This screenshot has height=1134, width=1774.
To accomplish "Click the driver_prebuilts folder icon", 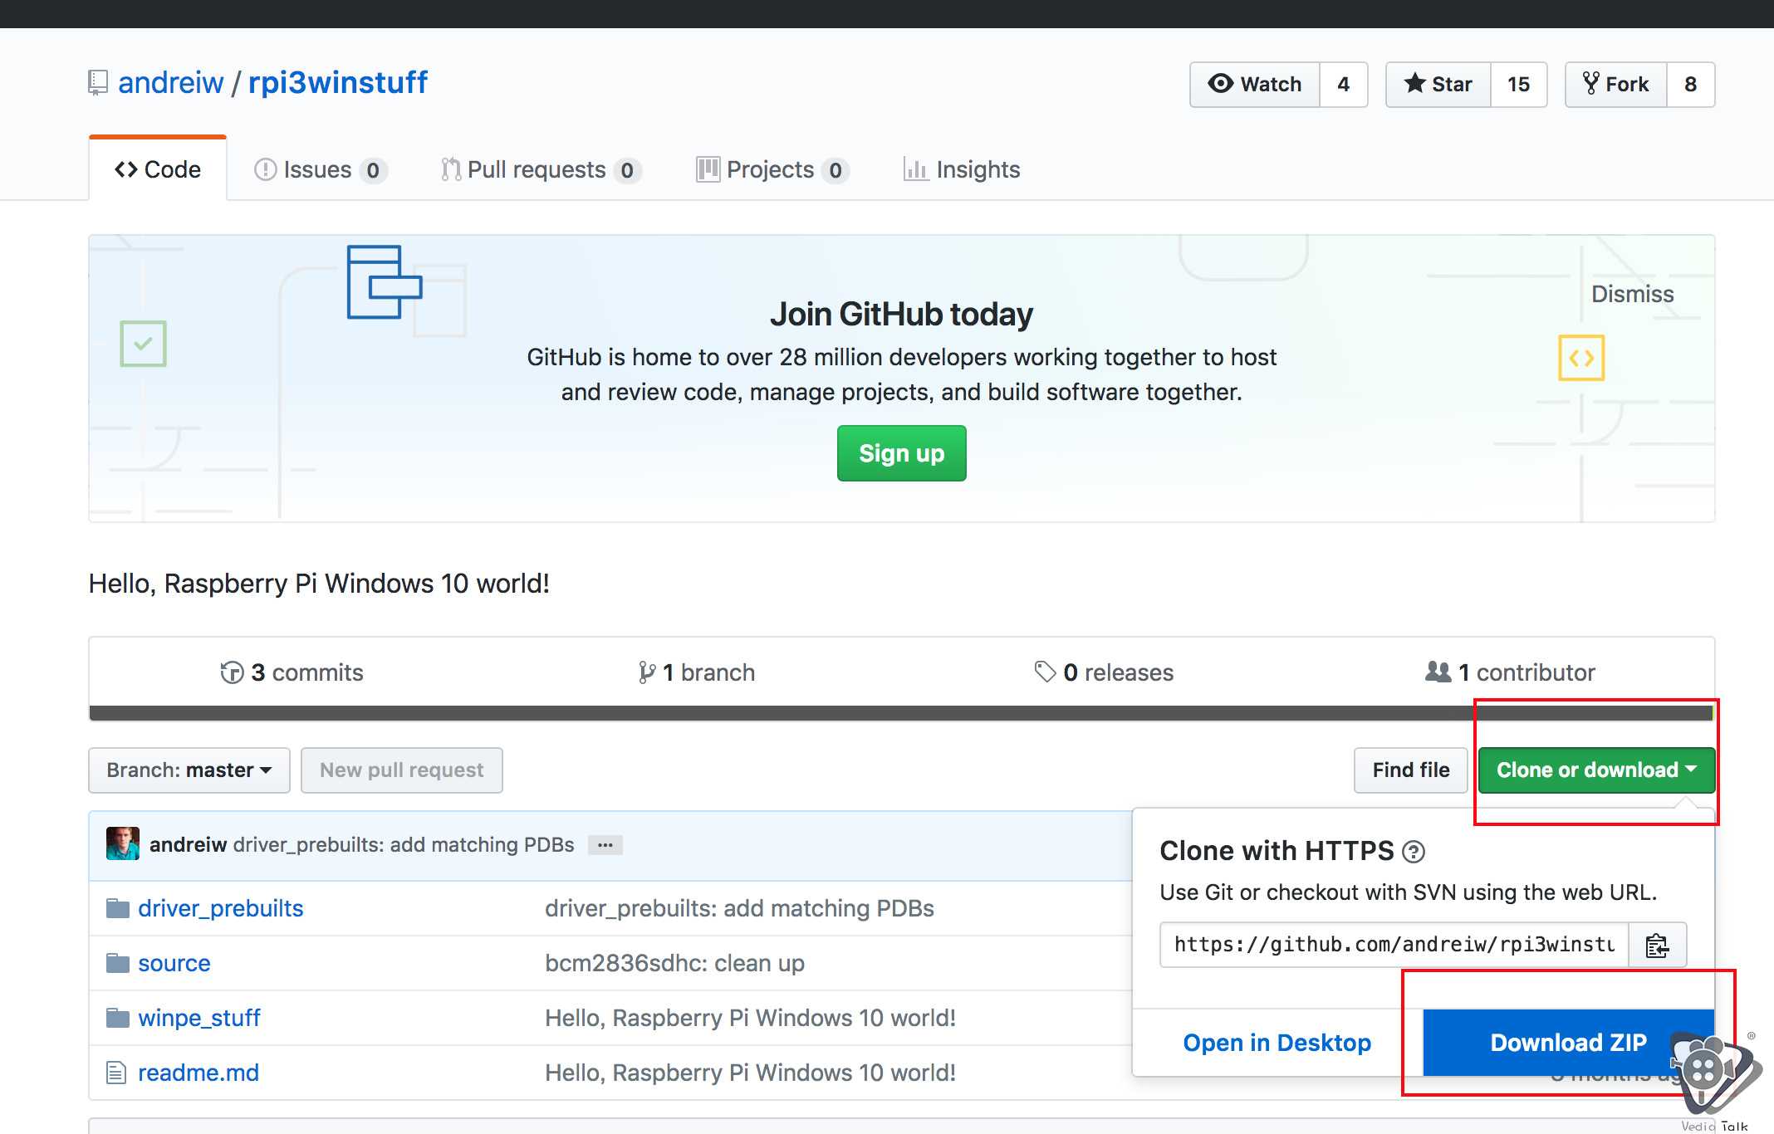I will (118, 908).
